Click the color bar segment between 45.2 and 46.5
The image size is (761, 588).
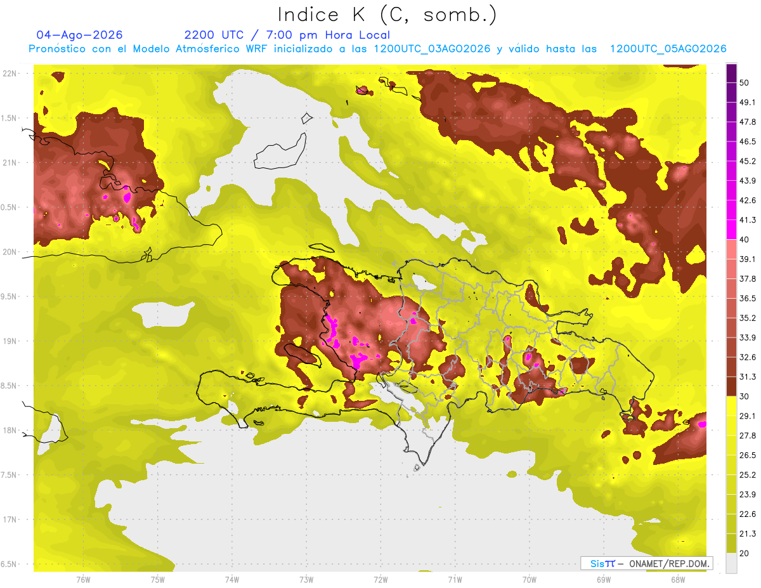tap(731, 151)
